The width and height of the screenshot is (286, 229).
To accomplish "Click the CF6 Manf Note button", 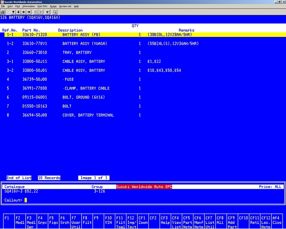I will click(199, 221).
